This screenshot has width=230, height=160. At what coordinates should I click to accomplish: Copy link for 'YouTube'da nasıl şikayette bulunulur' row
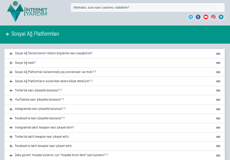click(x=218, y=100)
